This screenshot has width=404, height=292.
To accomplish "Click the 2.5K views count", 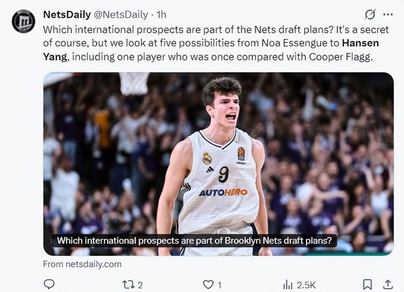I will [x=306, y=285].
